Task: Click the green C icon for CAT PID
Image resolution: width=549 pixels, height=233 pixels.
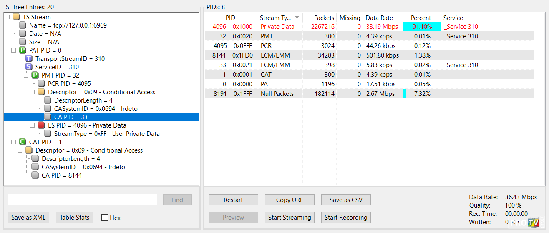Action: coord(23,142)
